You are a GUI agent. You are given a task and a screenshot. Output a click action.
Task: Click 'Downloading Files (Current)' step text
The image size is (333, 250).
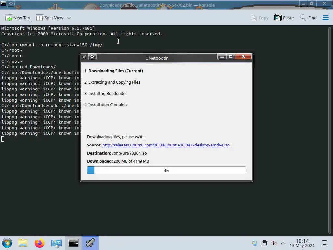116,71
